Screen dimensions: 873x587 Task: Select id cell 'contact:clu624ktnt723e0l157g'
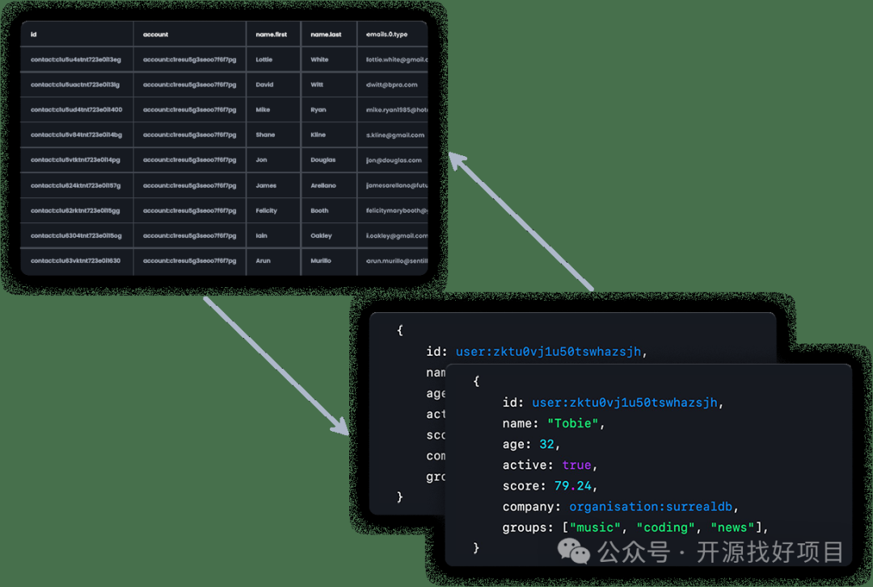pyautogui.click(x=76, y=185)
